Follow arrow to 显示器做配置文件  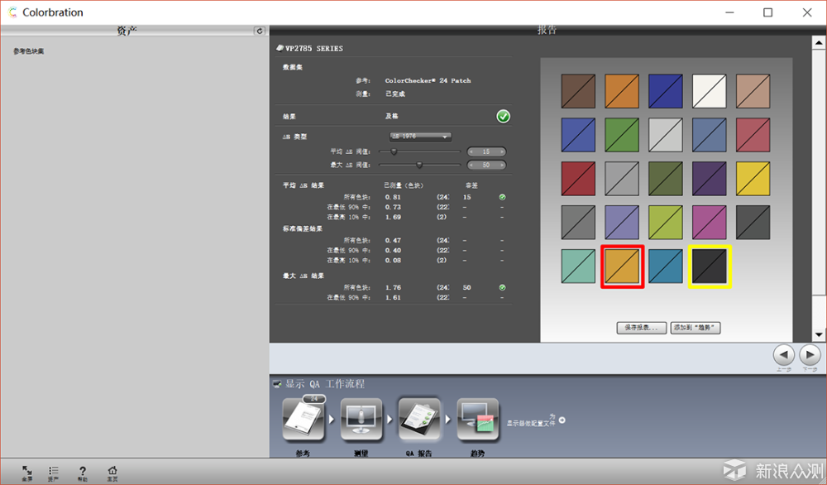click(x=562, y=420)
